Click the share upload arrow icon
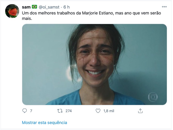Image resolution: width=173 pixels, height=130 pixels. 140,111
